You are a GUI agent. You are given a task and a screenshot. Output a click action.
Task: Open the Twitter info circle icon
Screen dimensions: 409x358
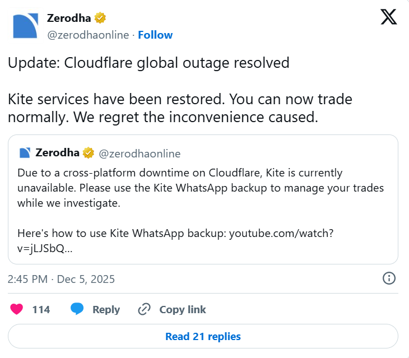pyautogui.click(x=389, y=278)
